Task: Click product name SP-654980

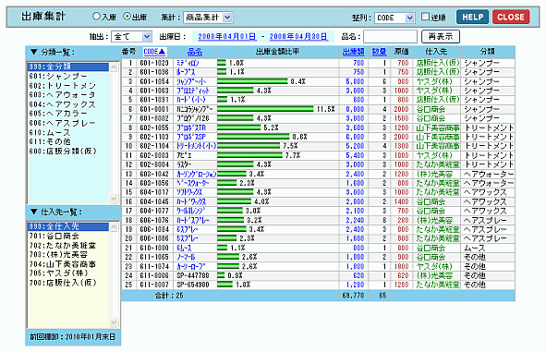Action: click(193, 285)
